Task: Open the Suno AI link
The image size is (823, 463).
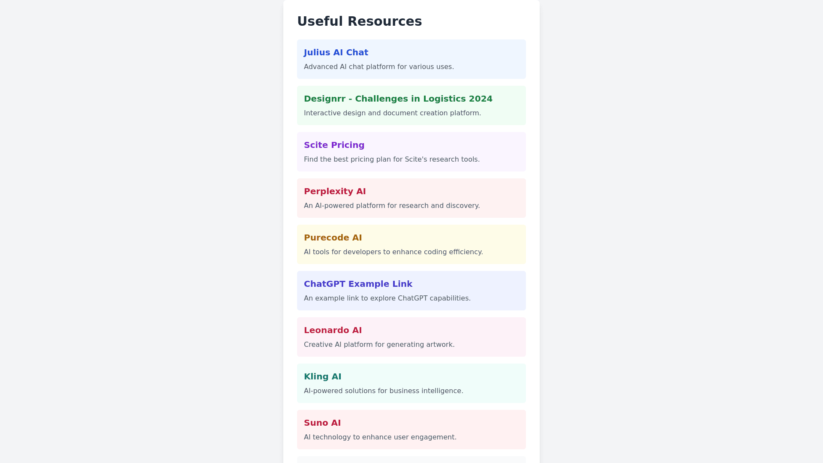Action: pos(322,423)
